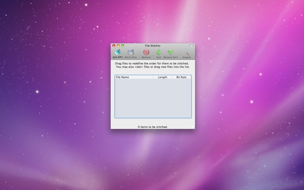Image resolution: width=304 pixels, height=190 pixels.
Task: Minimize the window with the yellow button
Action: (x=118, y=46)
